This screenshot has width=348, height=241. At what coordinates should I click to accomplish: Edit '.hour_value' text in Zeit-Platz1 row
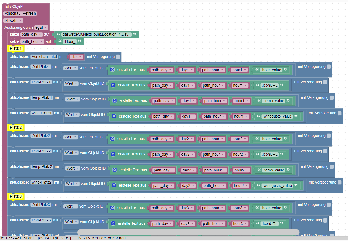tap(271, 70)
